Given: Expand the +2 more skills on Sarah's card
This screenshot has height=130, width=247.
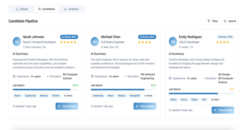Looking at the screenshot, I should 68,96.
